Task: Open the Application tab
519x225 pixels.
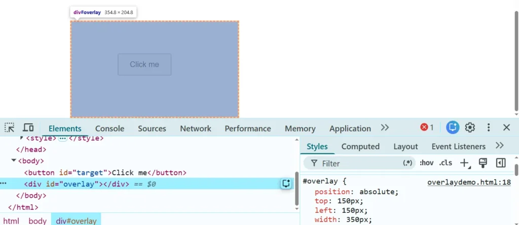Action: coord(350,128)
